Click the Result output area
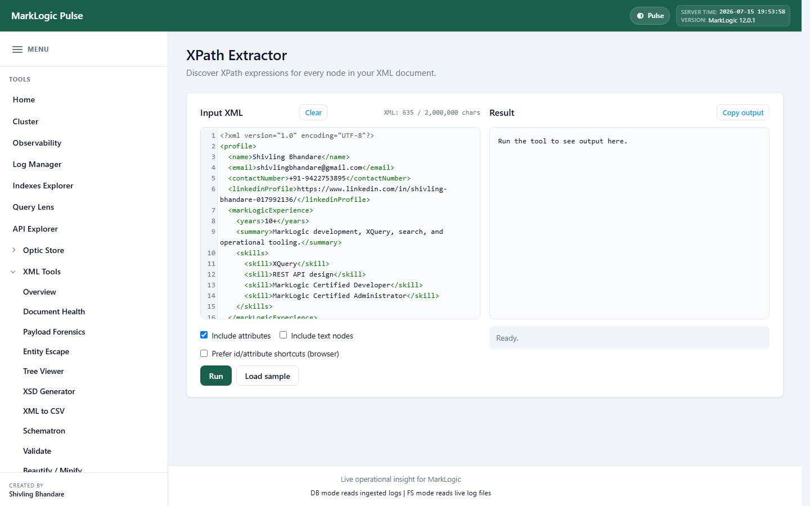The width and height of the screenshot is (810, 506). [x=629, y=223]
